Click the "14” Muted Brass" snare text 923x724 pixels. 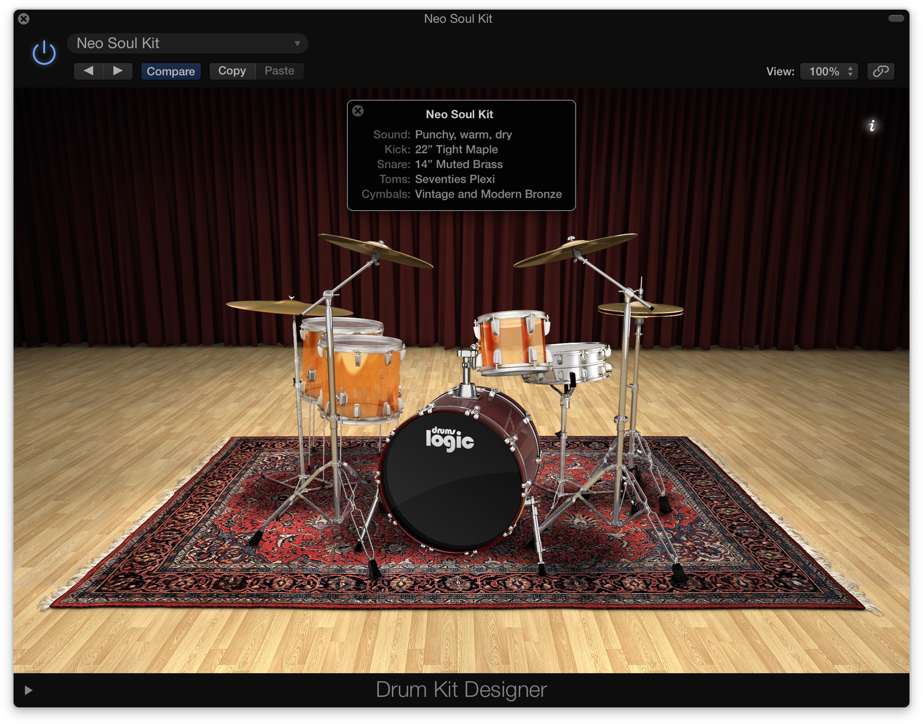(459, 164)
